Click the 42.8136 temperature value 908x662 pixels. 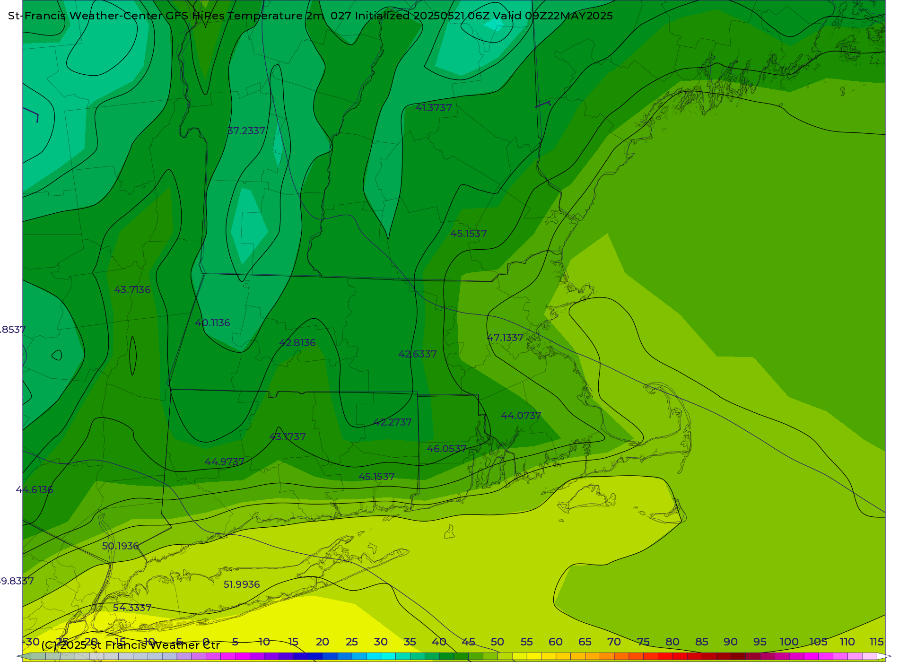297,343
